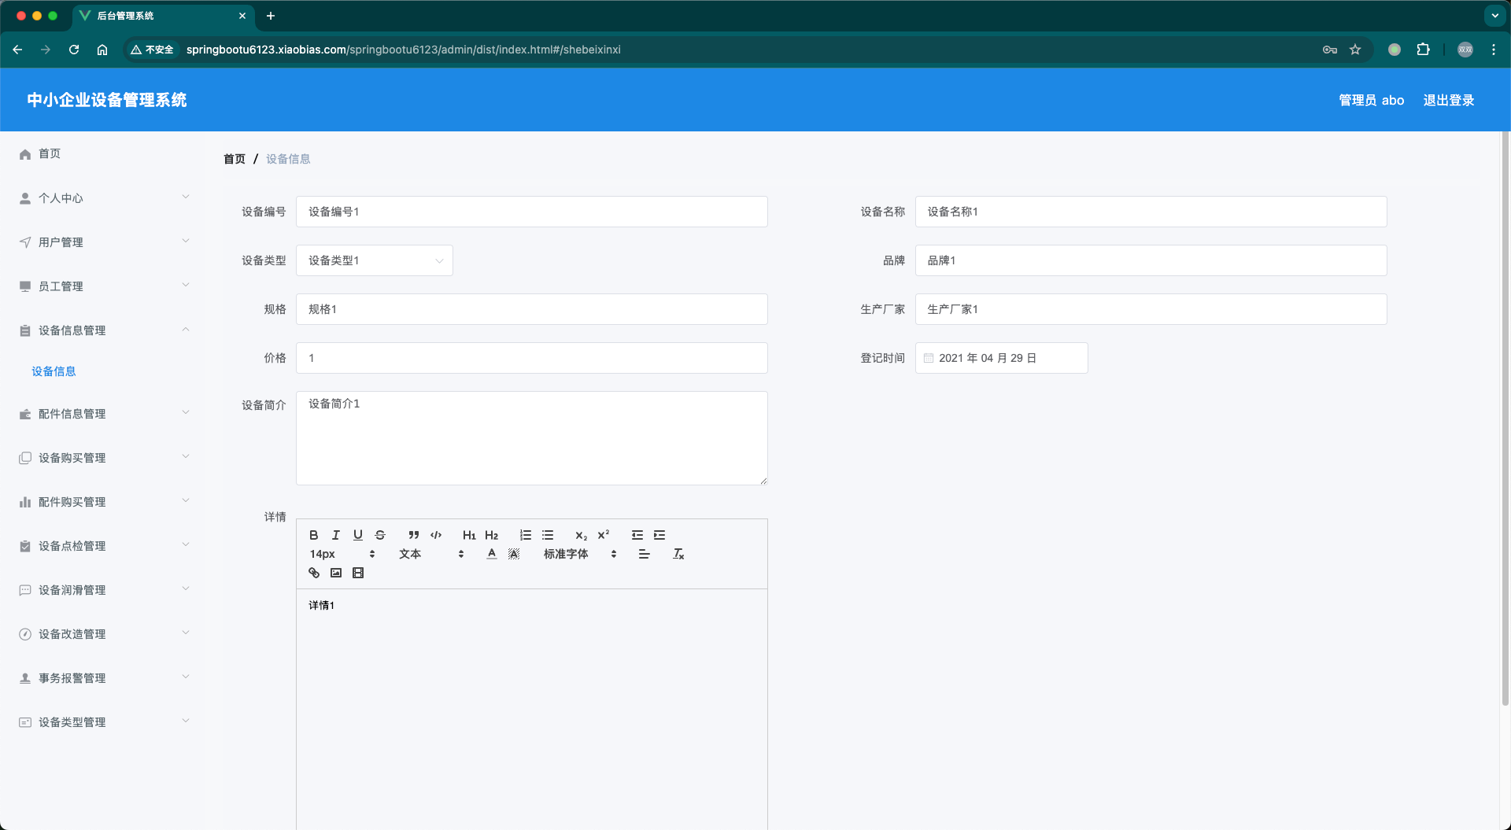Expand the 配件信息管理 sidebar menu
The height and width of the screenshot is (830, 1511).
coord(104,414)
